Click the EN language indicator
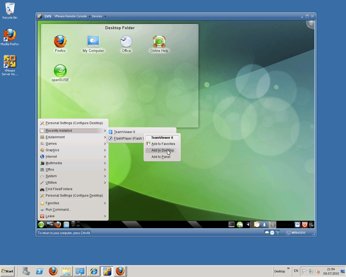The width and height of the screenshot is (346, 277). tap(296, 271)
